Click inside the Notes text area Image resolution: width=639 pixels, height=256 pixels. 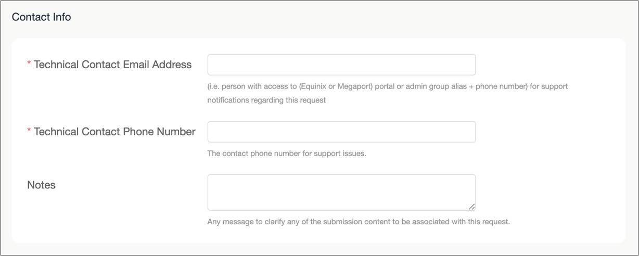341,192
